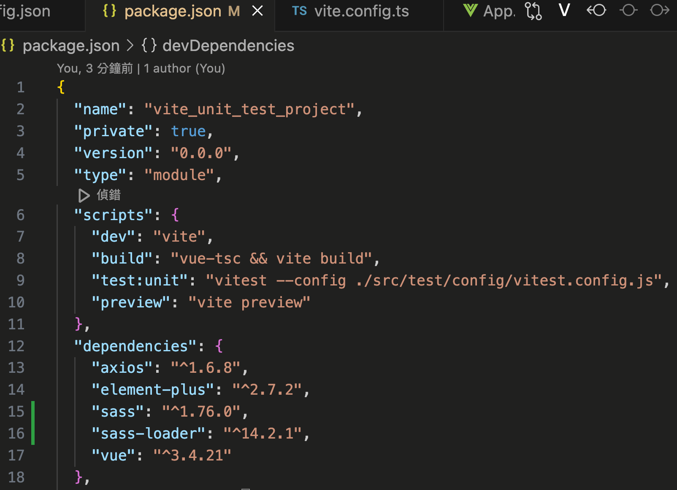
Task: Click the TS icon on vite.config.ts tab
Action: pos(299,11)
